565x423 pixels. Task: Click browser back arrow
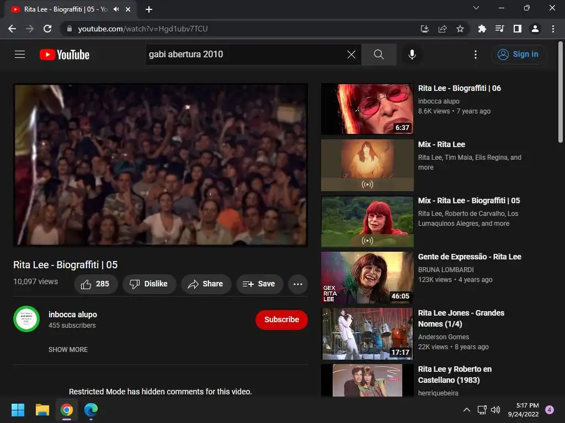pyautogui.click(x=12, y=29)
